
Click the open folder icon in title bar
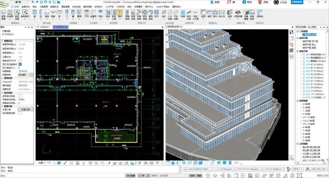pos(58,2)
